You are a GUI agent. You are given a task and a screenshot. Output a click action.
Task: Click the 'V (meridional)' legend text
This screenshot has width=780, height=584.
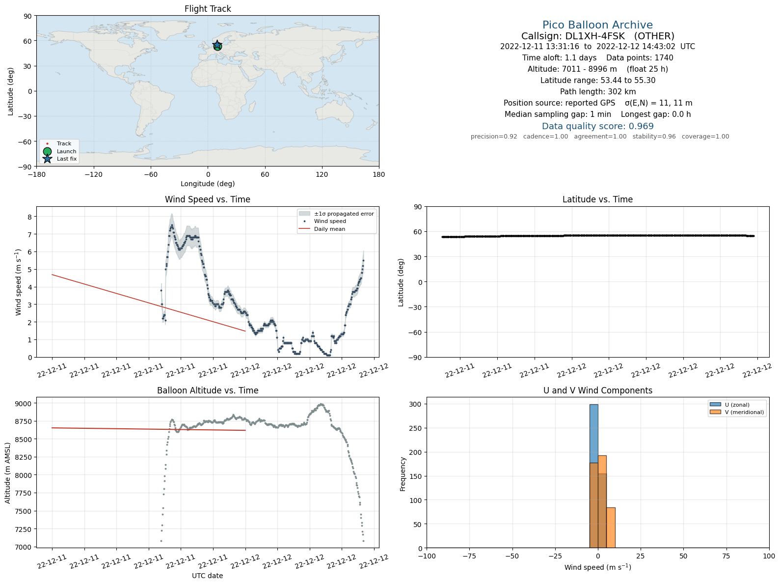[x=745, y=412]
